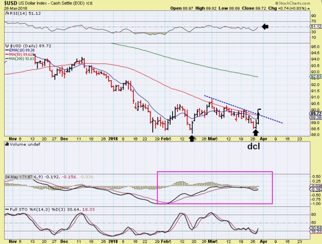Click the StockCharts.com copyright link
Image resolution: width=322 pixels, height=244 pixels.
pyautogui.click(x=292, y=3)
